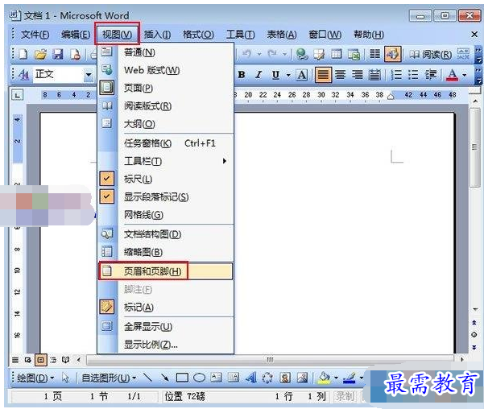
Task: Toggle Italic formatting
Action: pos(259,75)
